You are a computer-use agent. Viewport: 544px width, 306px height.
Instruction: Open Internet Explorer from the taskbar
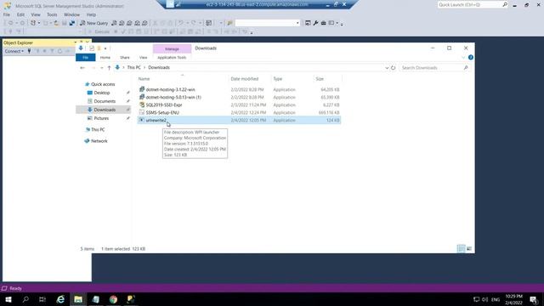pos(60,299)
